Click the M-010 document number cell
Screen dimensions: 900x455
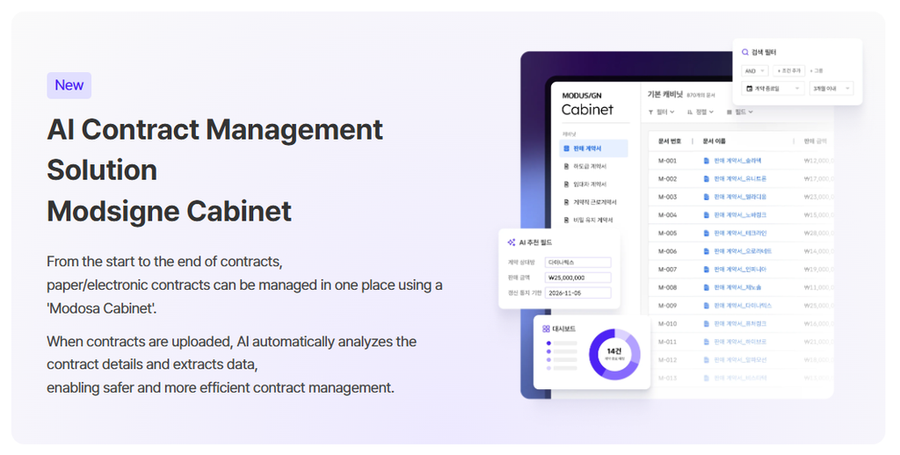tap(667, 323)
